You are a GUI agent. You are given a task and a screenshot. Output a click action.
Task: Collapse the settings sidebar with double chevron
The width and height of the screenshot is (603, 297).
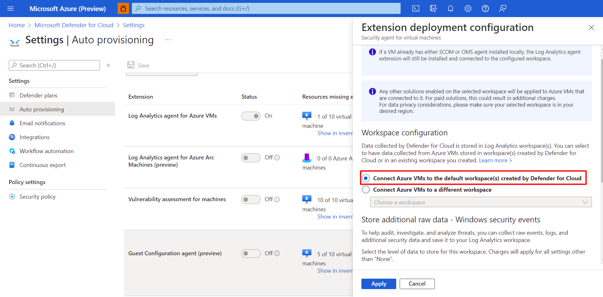108,65
